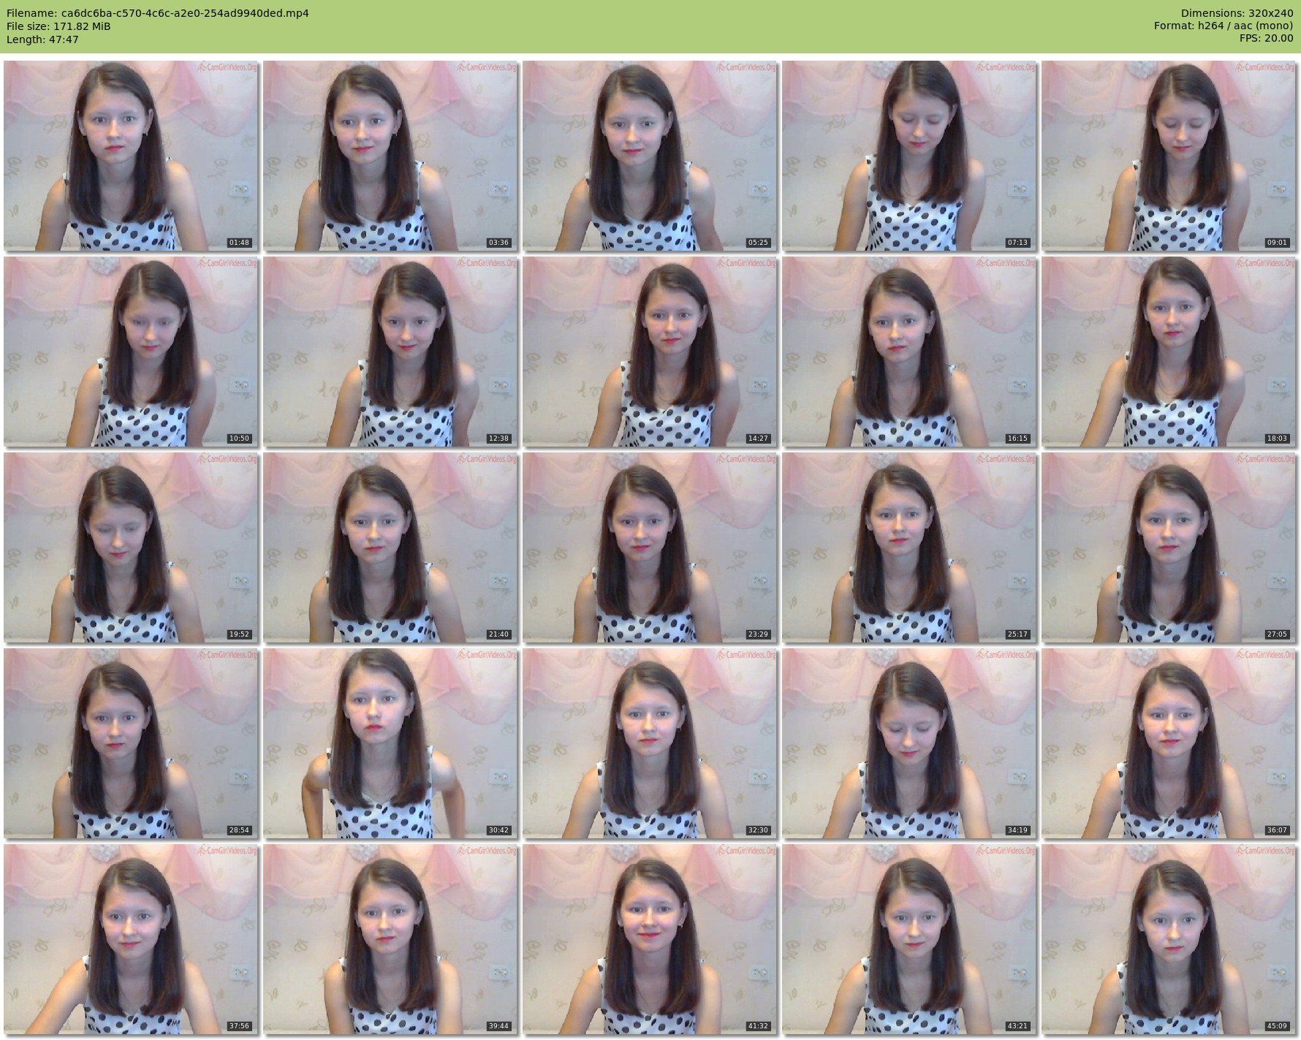Click the thumbnail stamped 30:42
The width and height of the screenshot is (1301, 1040).
(x=390, y=743)
